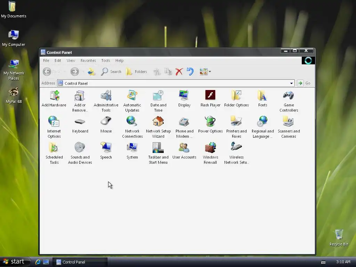This screenshot has width=356, height=267.
Task: Click Show Desktop in Quick Launch
Action: pos(46,262)
